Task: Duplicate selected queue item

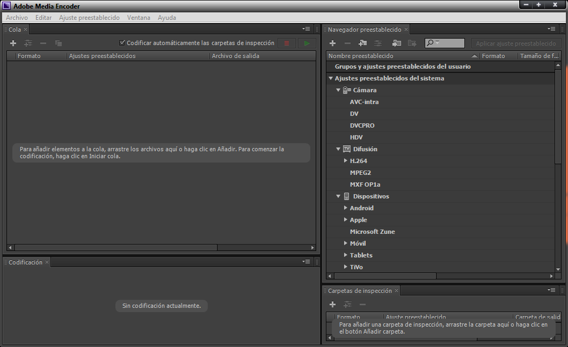Action: click(59, 43)
